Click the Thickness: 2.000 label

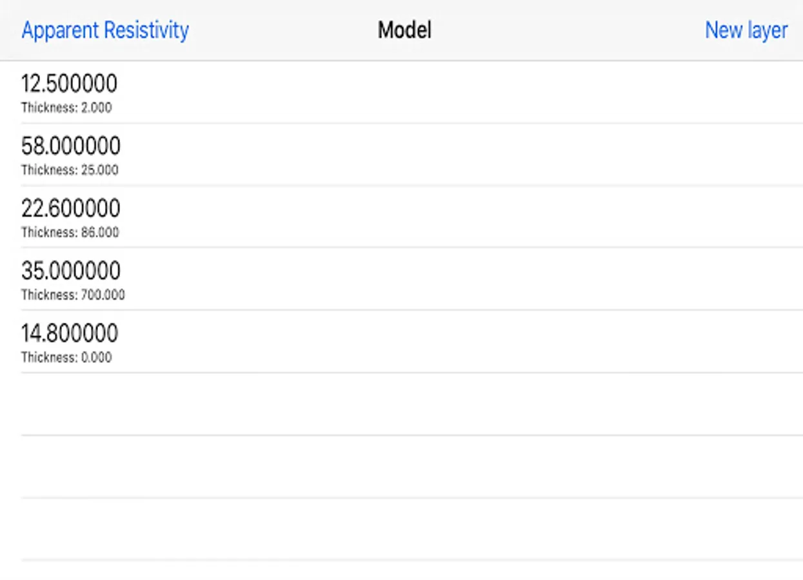(66, 108)
